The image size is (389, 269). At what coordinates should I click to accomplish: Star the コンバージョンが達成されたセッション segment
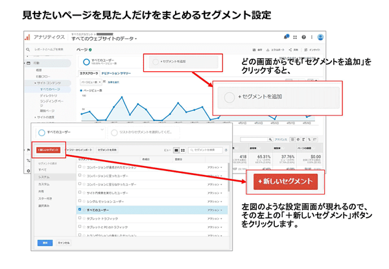(84, 167)
